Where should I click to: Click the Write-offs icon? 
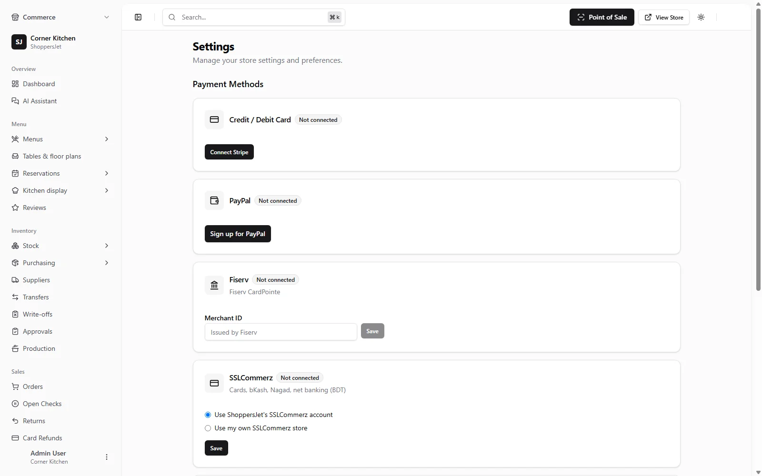[x=15, y=314]
